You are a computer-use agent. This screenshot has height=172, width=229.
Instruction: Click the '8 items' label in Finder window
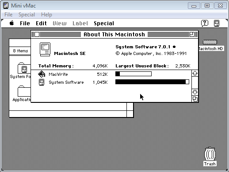pos(20,51)
